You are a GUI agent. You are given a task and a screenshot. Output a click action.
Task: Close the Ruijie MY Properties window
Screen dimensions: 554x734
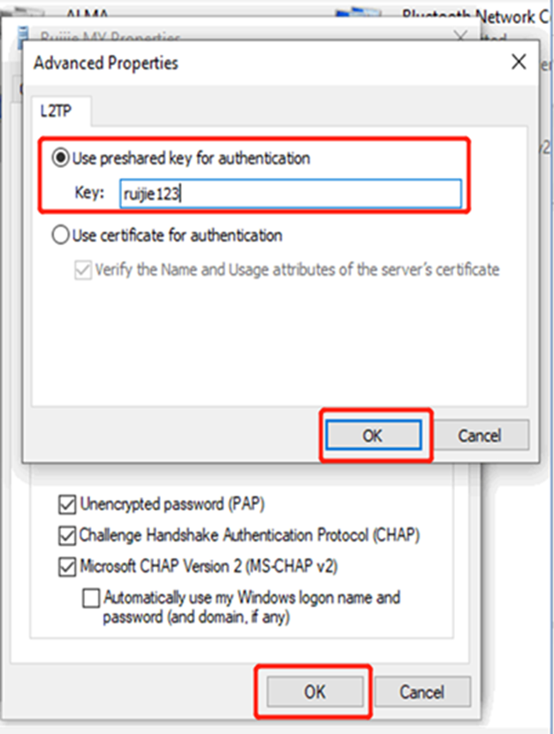(x=460, y=37)
